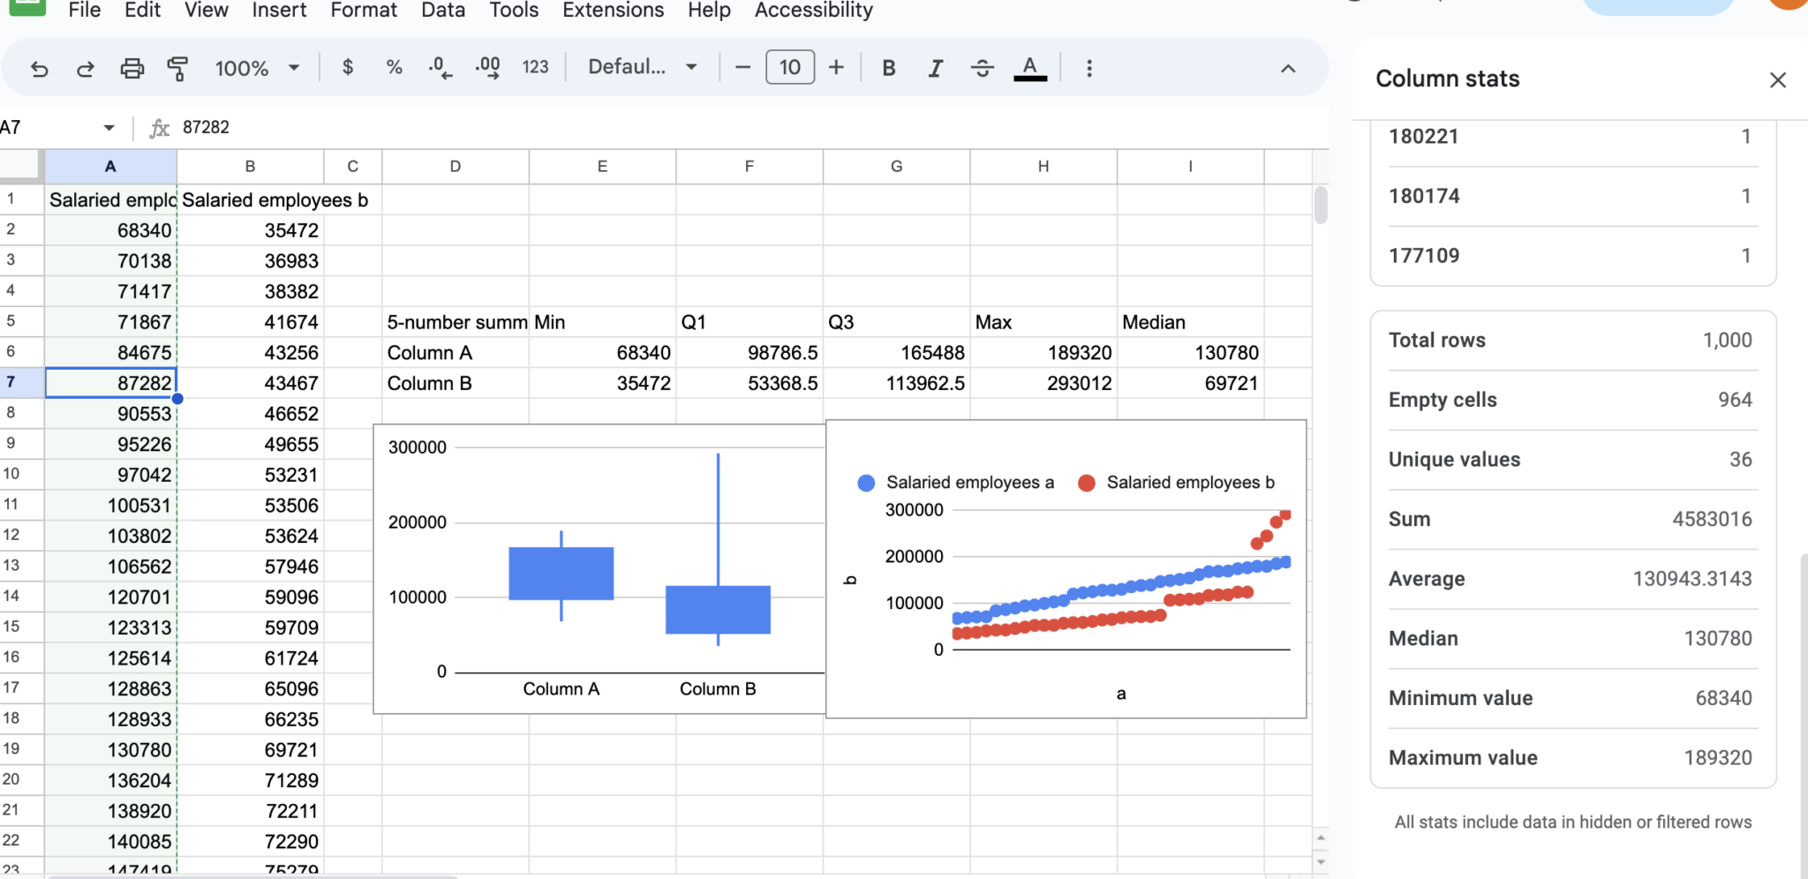Open the Extensions menu
Screen dimensions: 1808x879
tap(613, 10)
